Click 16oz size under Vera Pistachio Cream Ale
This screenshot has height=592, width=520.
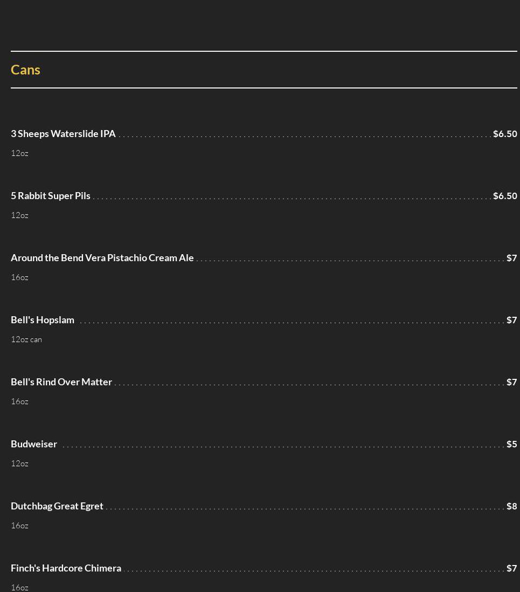pos(19,277)
